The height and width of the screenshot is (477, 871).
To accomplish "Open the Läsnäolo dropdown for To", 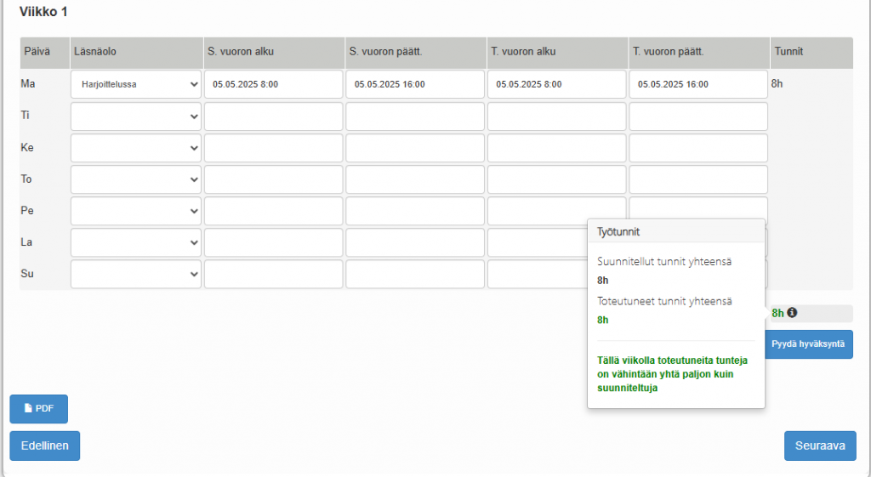I will pos(136,179).
